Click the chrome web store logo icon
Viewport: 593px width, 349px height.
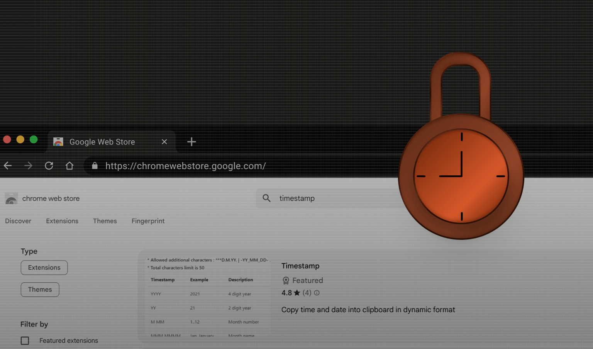(x=11, y=198)
